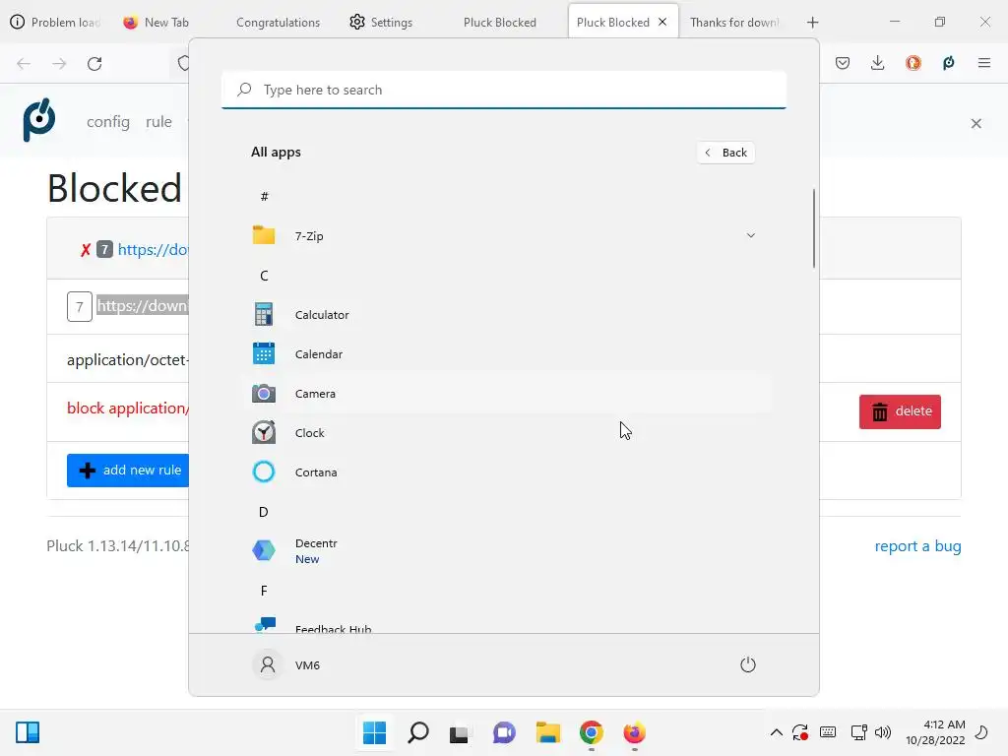Image resolution: width=1008 pixels, height=756 pixels.
Task: Switch to the Congratulations tab
Action: 278,23
